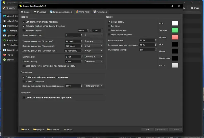The width and height of the screenshot is (204, 138).
Task: Toggle Собирать трафик, когда Фильтр Отключен
Action: 23,26
